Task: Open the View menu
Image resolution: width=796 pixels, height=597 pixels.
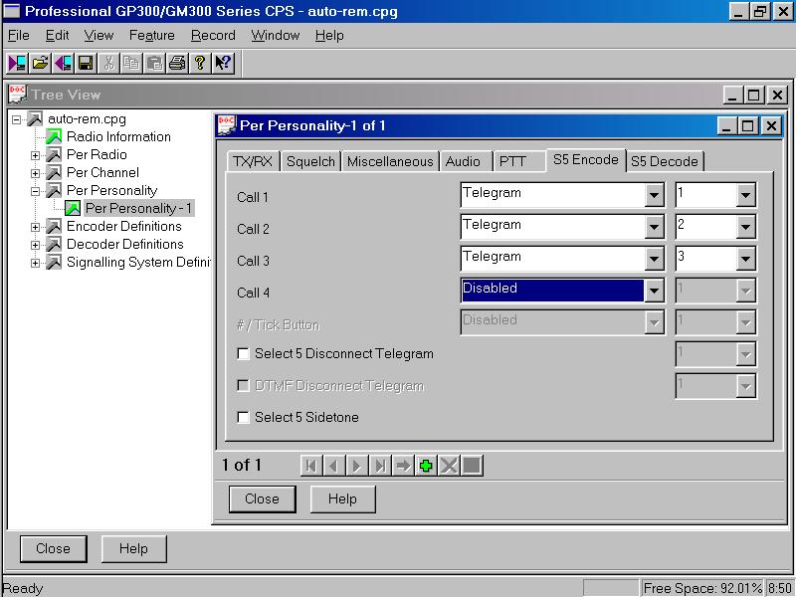Action: pos(99,36)
